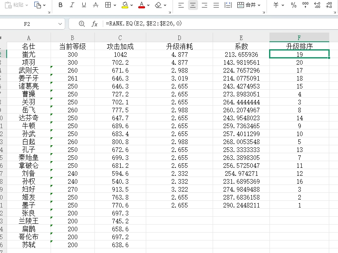The image size is (338, 253).
Task: Click the wrap text icon
Action: (x=228, y=5)
